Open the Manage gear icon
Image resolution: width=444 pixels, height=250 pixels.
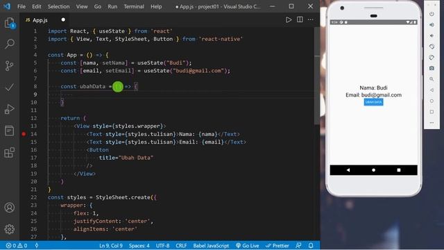point(9,229)
